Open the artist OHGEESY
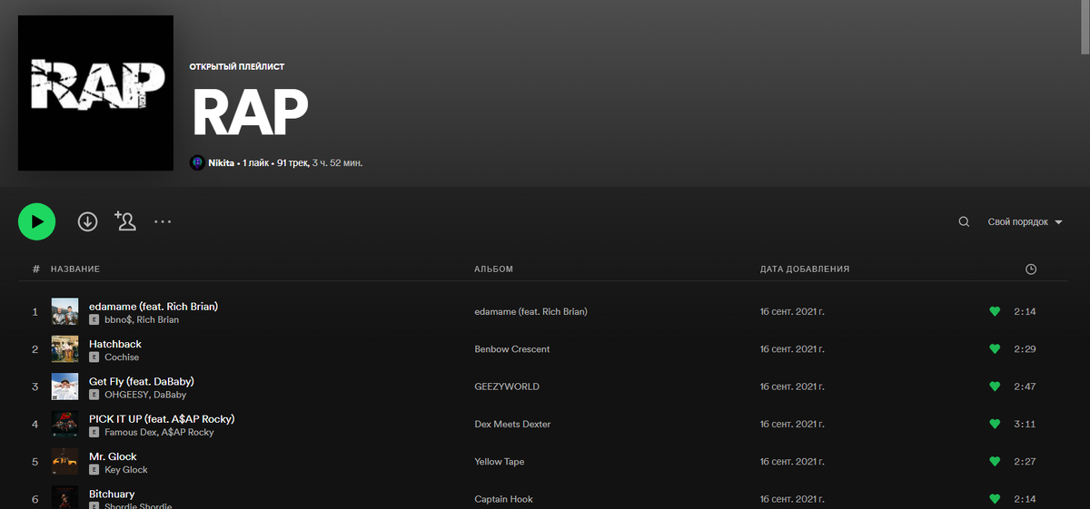This screenshot has width=1090, height=509. pyautogui.click(x=126, y=395)
